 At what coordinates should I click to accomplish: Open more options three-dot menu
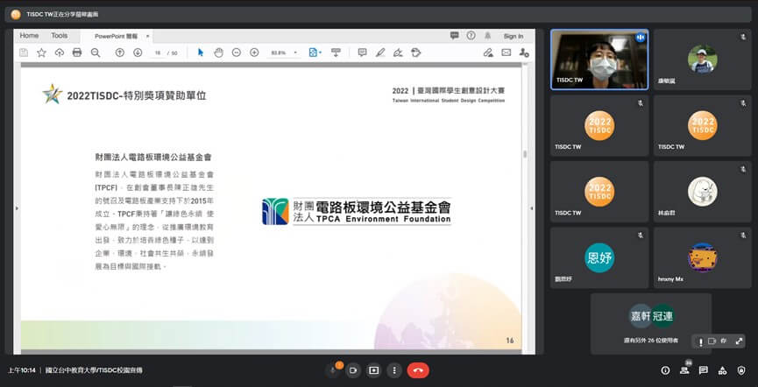click(x=394, y=369)
